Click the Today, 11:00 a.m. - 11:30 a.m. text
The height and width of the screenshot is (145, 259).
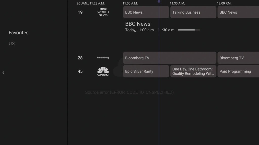(150, 30)
